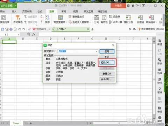The width and height of the screenshot is (168, 126).
Task: Switch to the 我的WPS document tab
Action: click(40, 29)
